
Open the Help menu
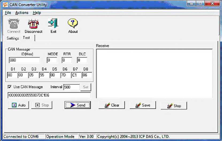pos(37,13)
